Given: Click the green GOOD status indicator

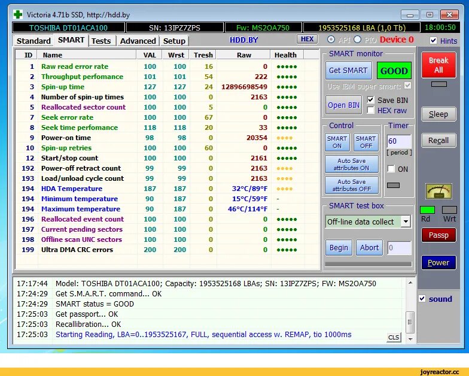Looking at the screenshot, I should pos(394,71).
